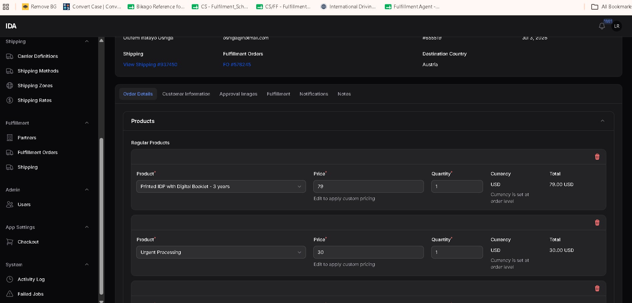Viewport: 632px width, 303px height.
Task: Open the Printed IDP product dropdown
Action: coord(221,186)
